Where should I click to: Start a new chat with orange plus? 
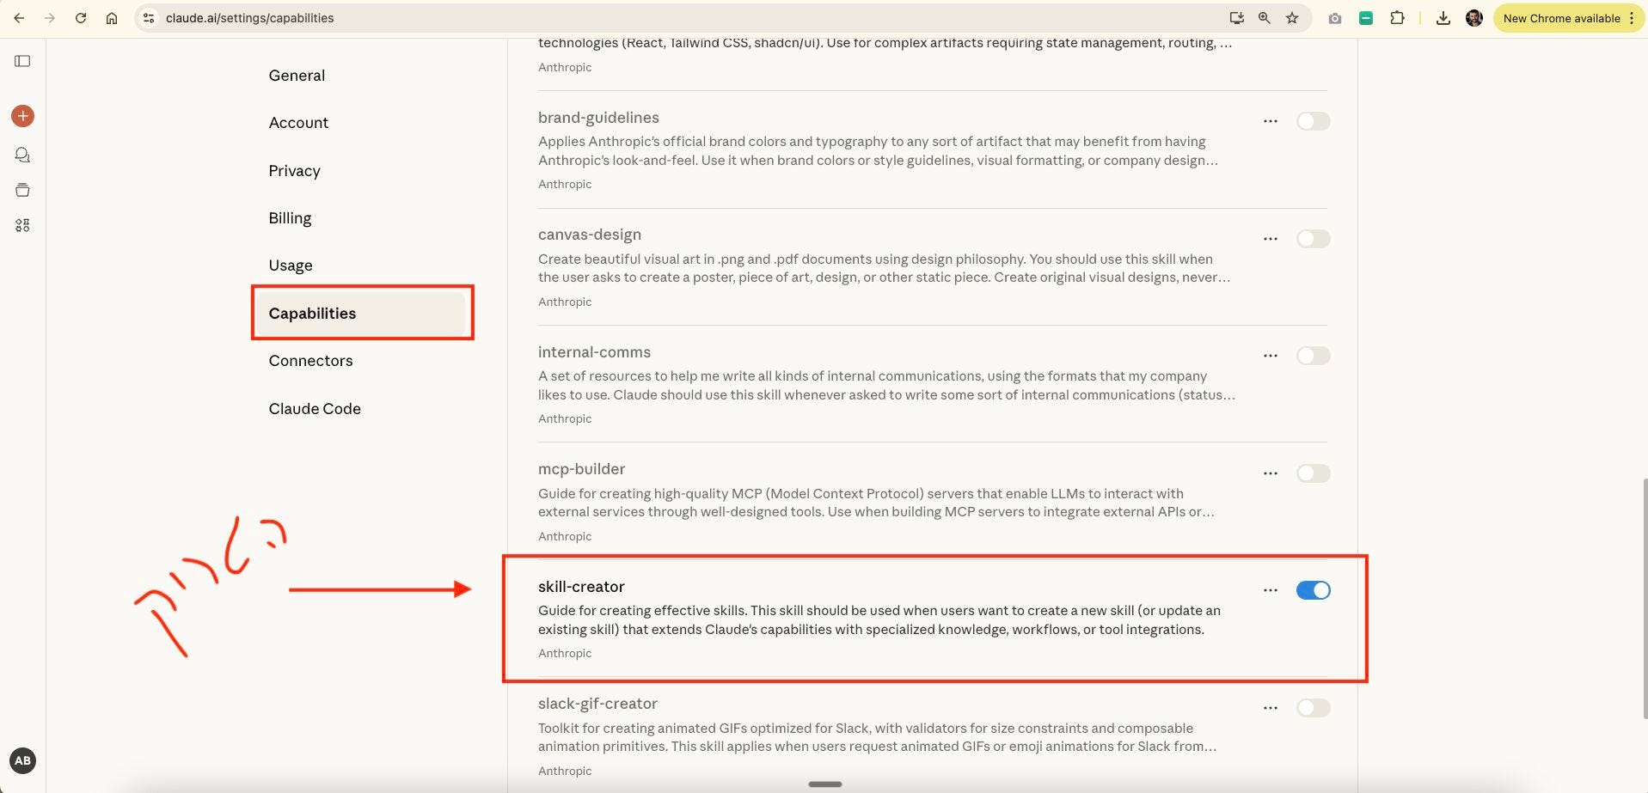pyautogui.click(x=23, y=116)
